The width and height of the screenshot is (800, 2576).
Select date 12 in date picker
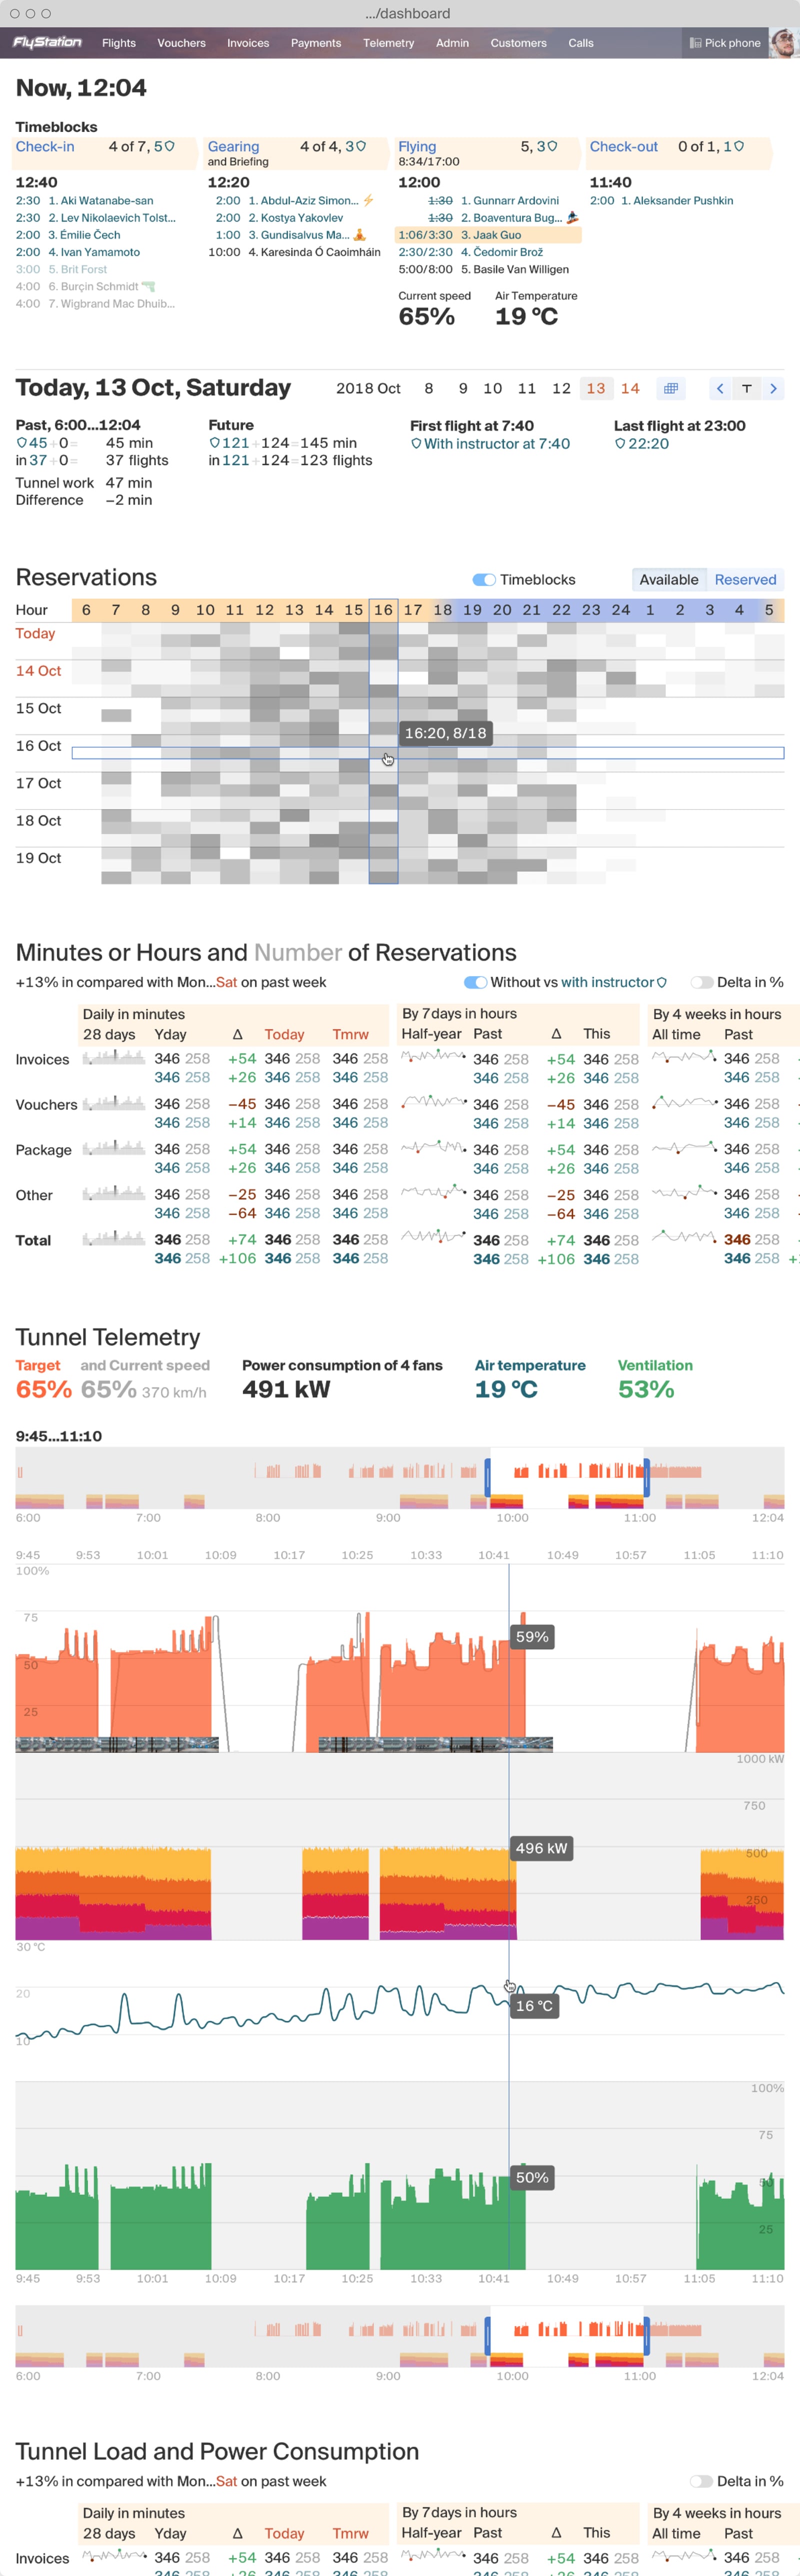pos(560,388)
